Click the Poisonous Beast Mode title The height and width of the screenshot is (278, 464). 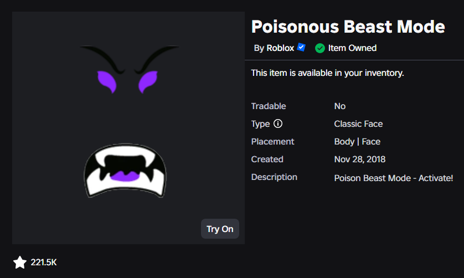coord(348,27)
